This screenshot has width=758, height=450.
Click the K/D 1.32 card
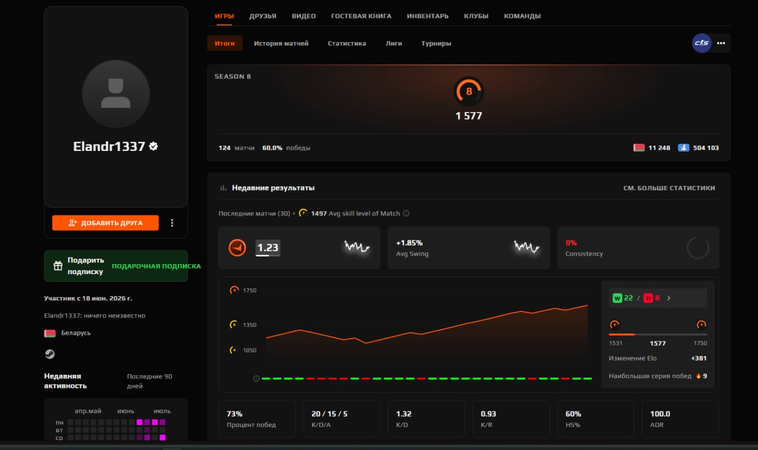(x=426, y=419)
